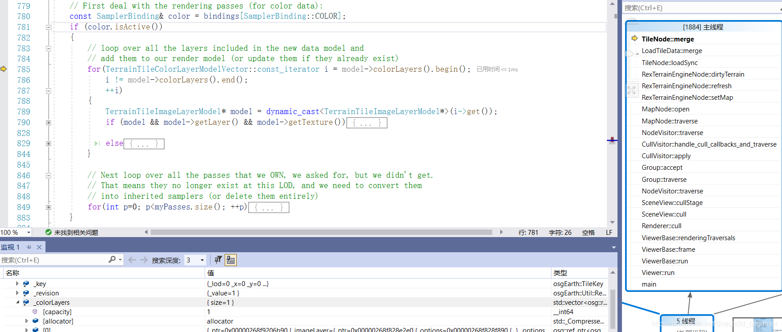Viewport: 782px width, 332px height.
Task: Expand the folded for-loop at line 849
Action: click(x=48, y=207)
